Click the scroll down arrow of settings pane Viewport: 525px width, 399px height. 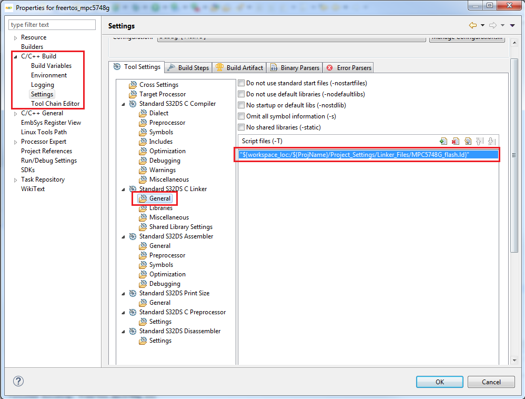[x=514, y=361]
